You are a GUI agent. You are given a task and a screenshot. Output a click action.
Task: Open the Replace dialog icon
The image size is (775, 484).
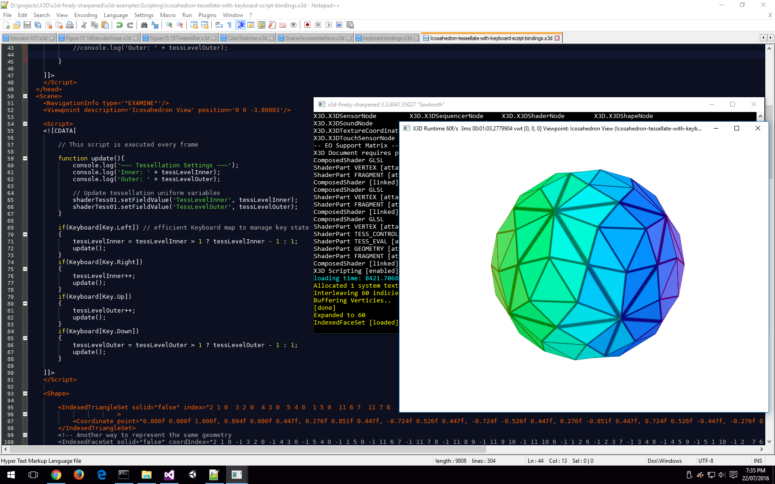pos(155,25)
